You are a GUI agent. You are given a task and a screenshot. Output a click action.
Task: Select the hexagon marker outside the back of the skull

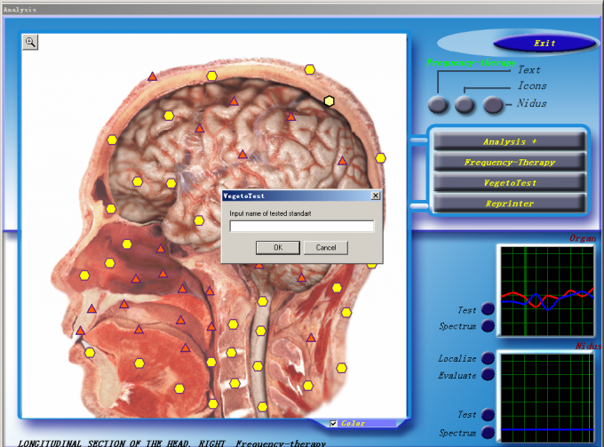click(380, 158)
